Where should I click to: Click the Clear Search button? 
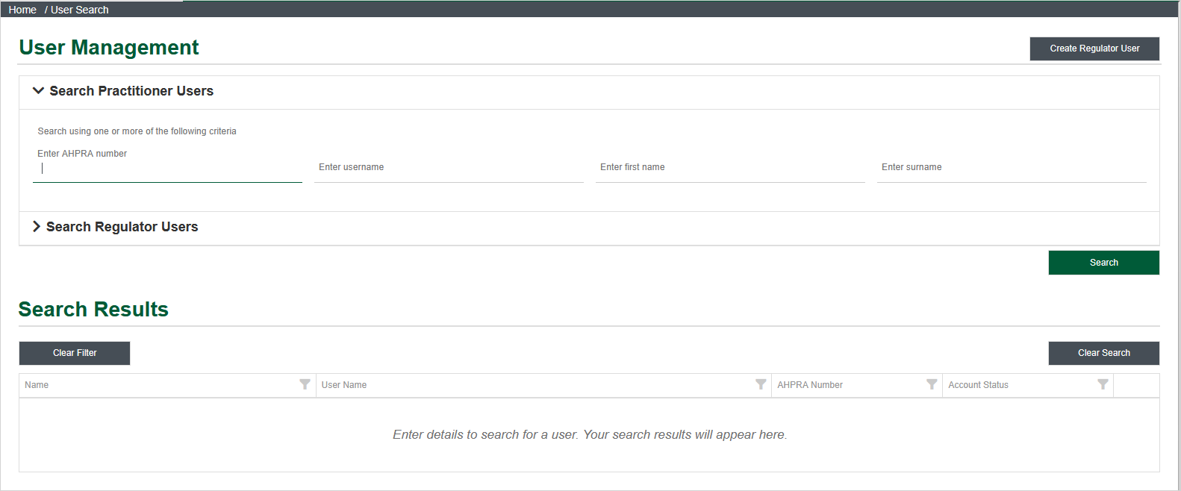point(1103,353)
